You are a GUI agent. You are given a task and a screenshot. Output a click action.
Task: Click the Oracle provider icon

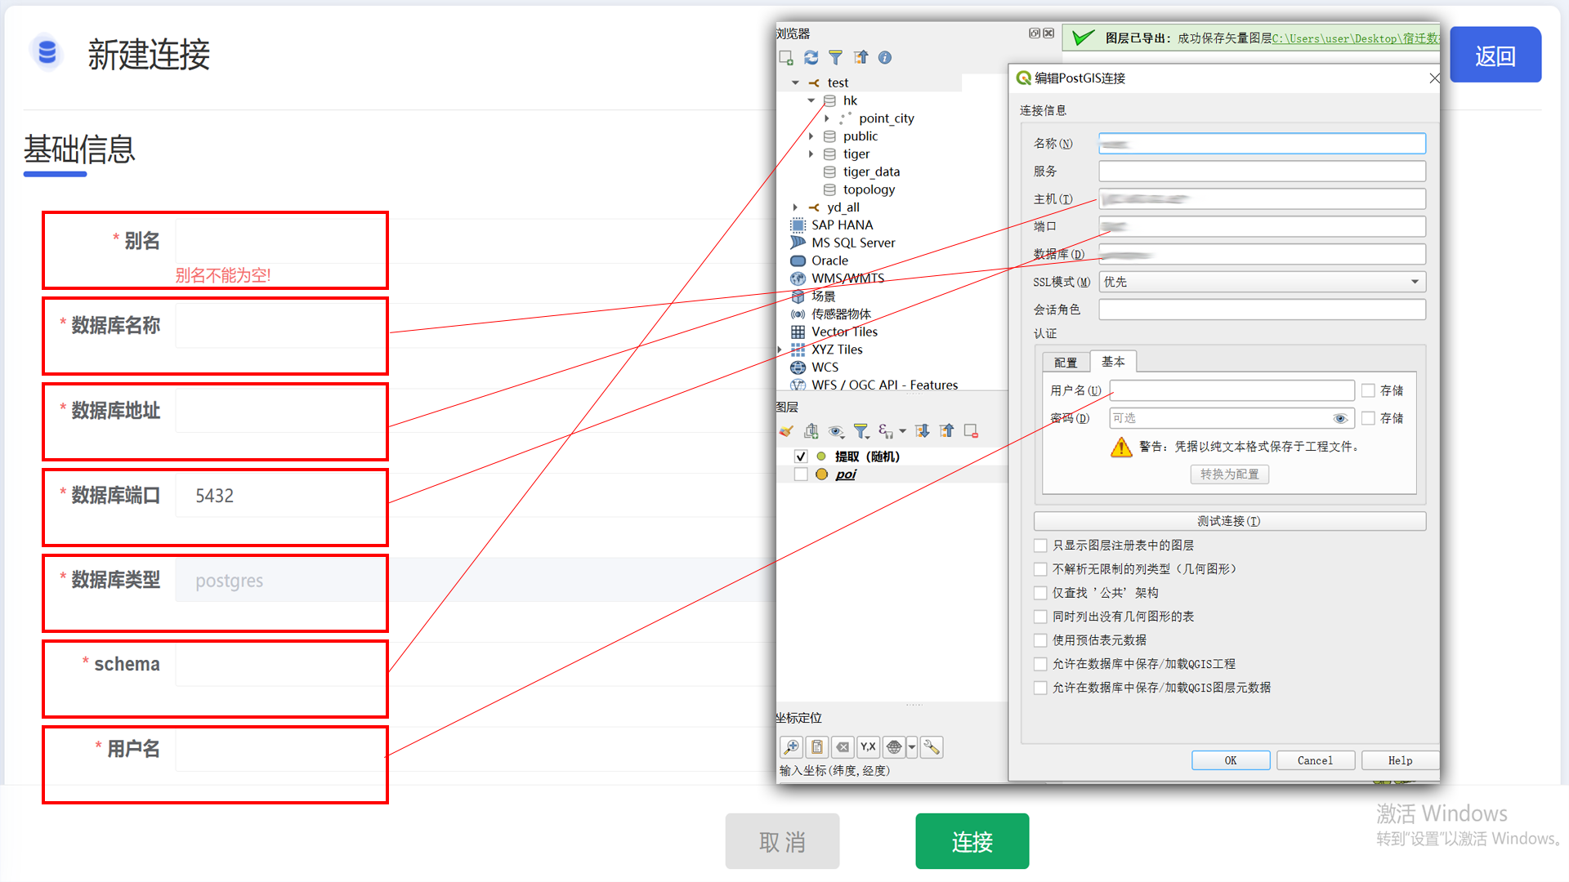pos(798,261)
